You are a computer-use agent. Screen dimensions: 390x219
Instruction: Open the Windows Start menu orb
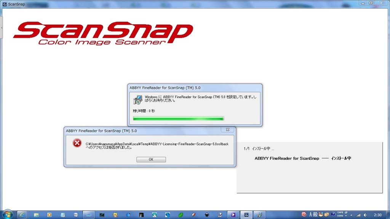pyautogui.click(x=7, y=214)
